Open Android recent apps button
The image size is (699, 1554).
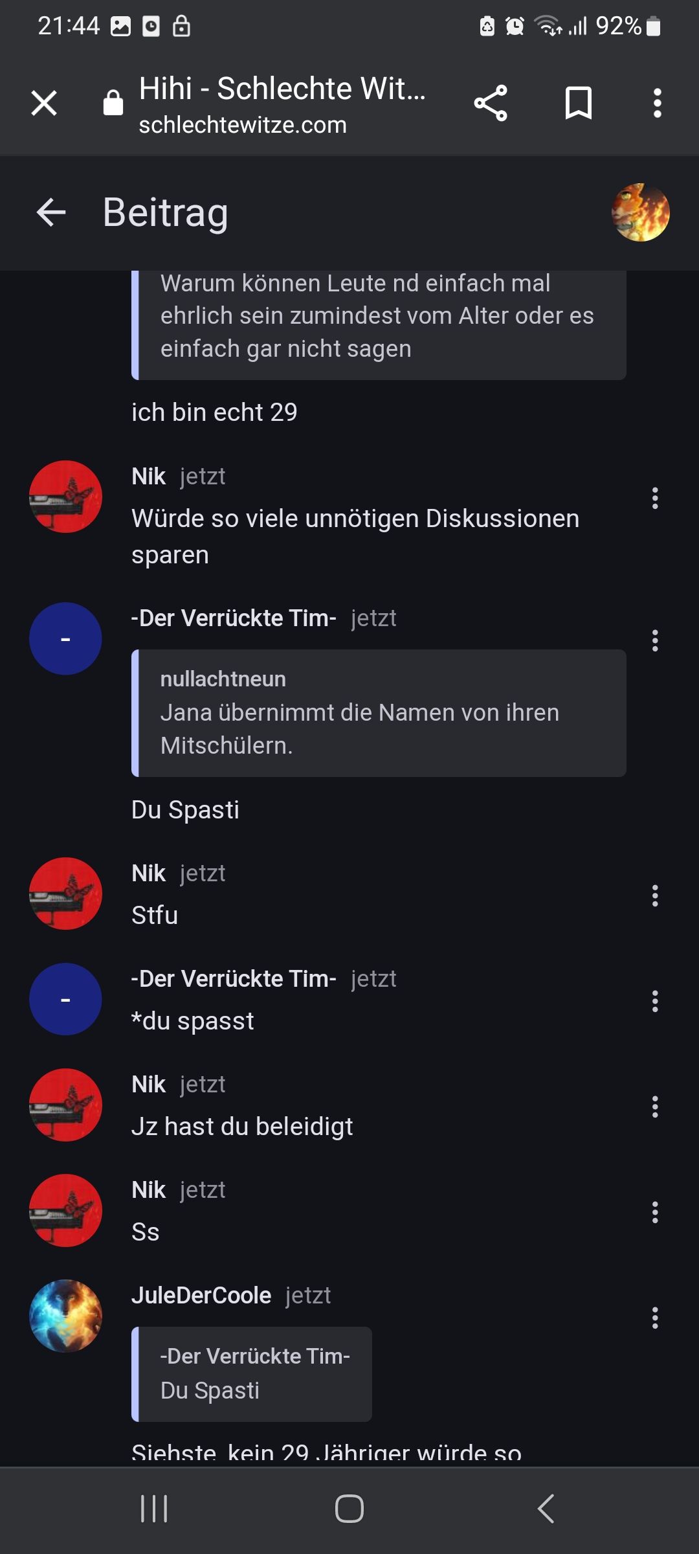(154, 1509)
